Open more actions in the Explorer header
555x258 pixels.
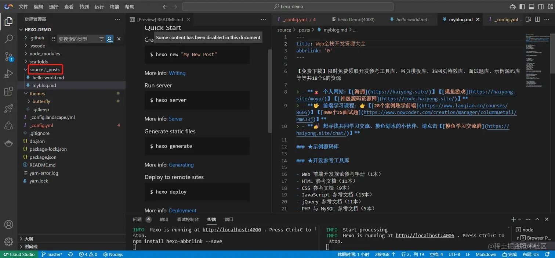117,19
